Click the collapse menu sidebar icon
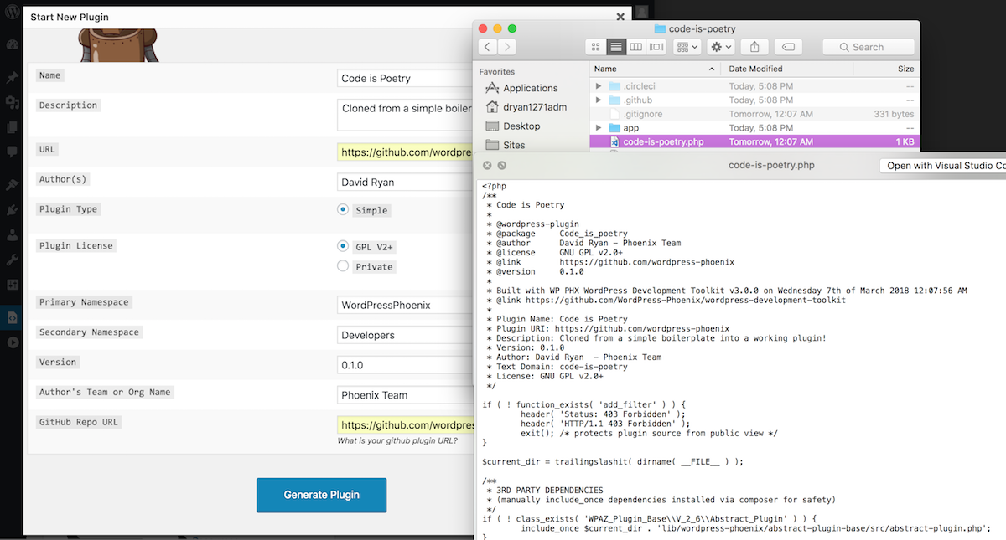Viewport: 1006px width, 540px height. coord(12,342)
